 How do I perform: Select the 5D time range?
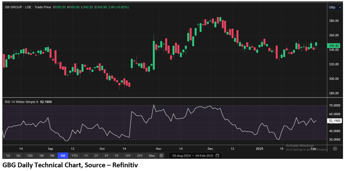(x=18, y=156)
